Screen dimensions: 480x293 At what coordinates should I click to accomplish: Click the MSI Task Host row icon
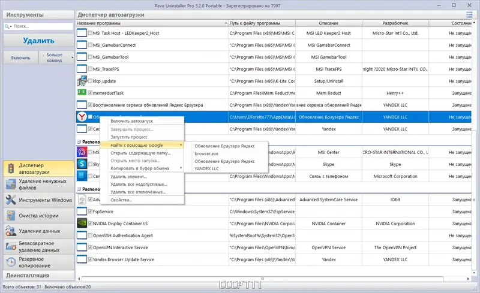coord(82,33)
